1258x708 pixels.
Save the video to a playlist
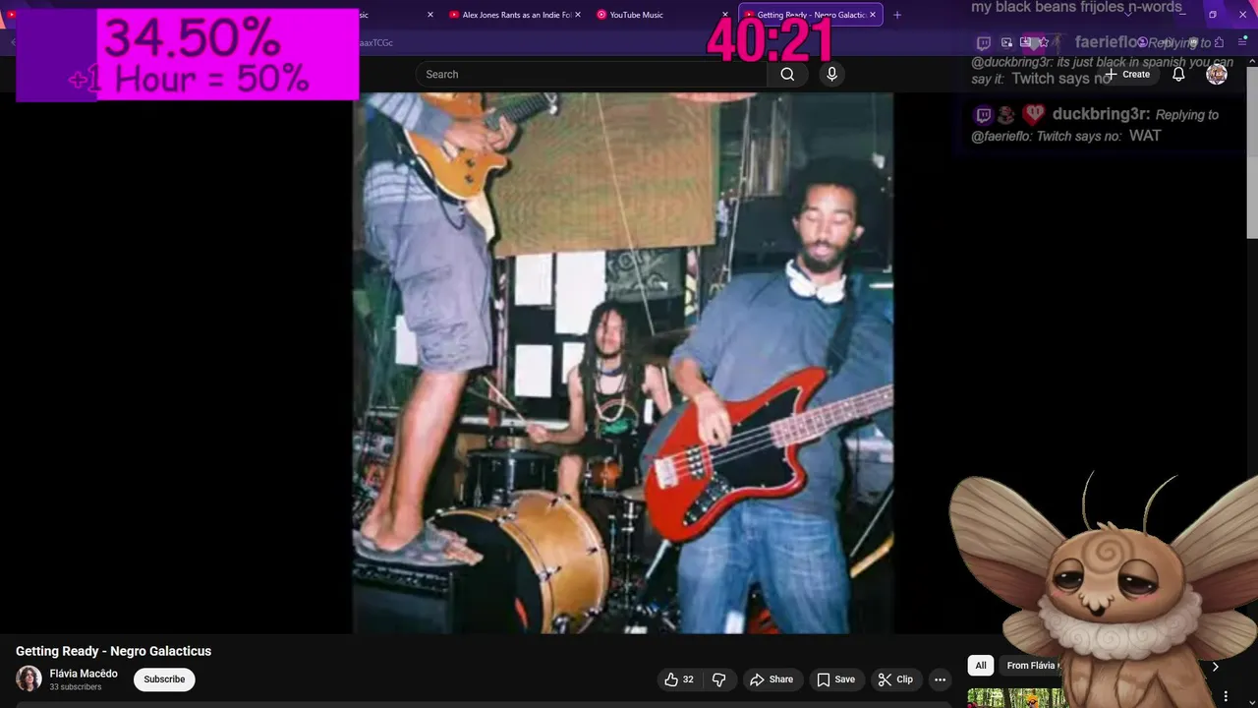coord(836,679)
